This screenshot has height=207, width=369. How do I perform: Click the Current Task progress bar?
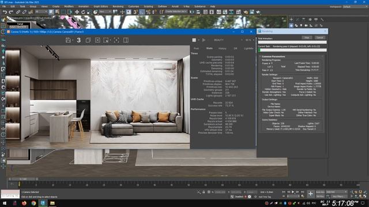292,50
